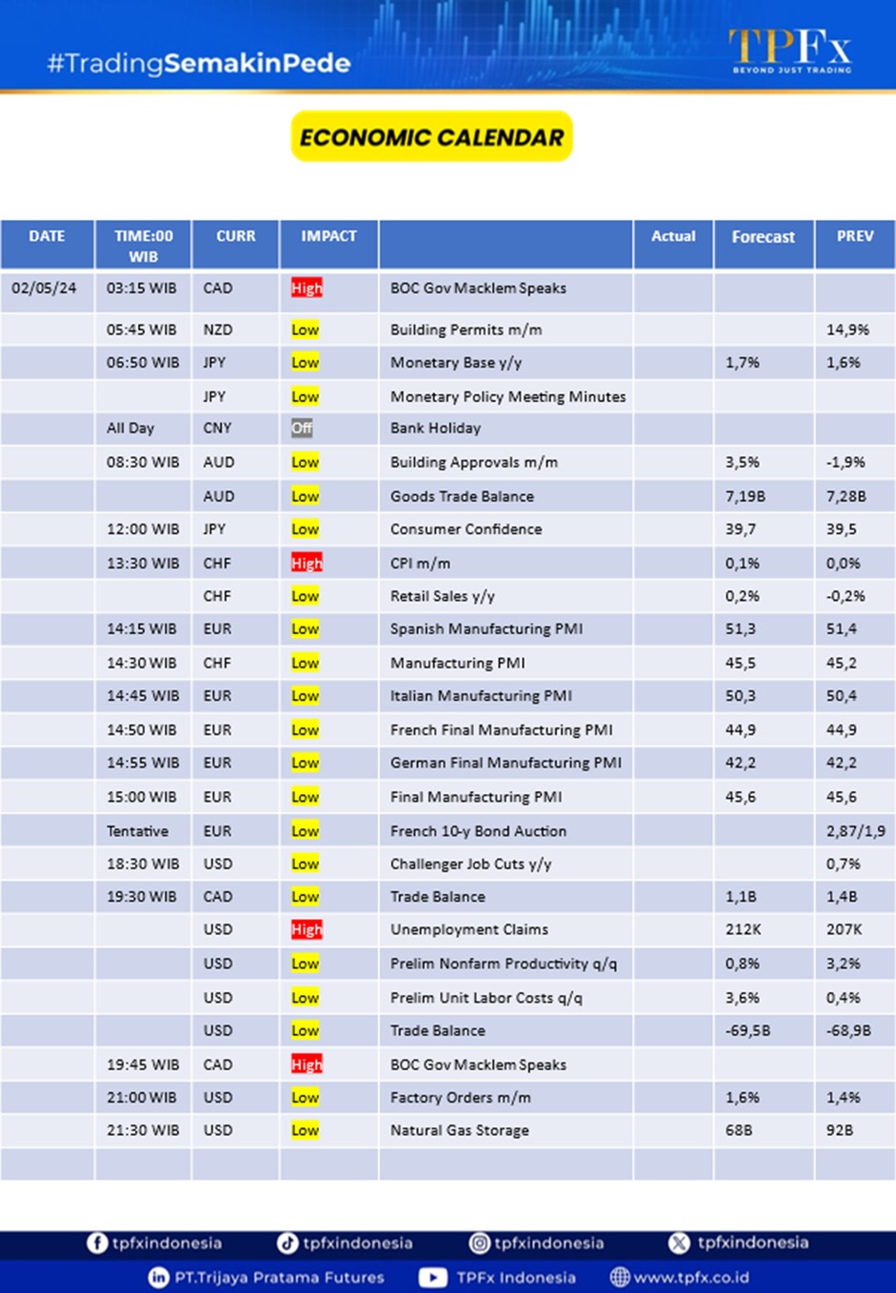Toggle the High impact label on CPI m/m
Viewport: 896px width, 1293px height.
[306, 563]
